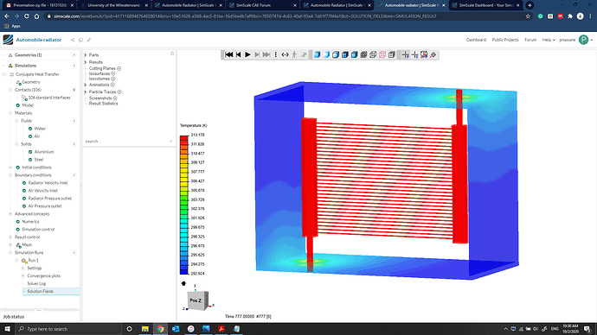Expand the Parts tree node
Image resolution: width=597 pixels, height=335 pixels.
[x=86, y=55]
